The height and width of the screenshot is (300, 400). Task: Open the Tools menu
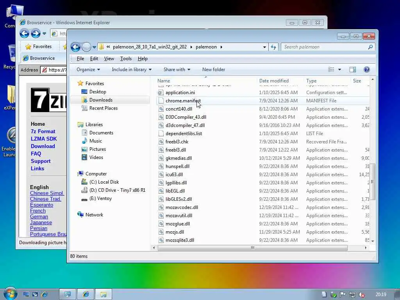[126, 59]
